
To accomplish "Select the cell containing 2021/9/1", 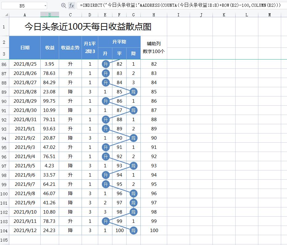I will coord(25,129).
